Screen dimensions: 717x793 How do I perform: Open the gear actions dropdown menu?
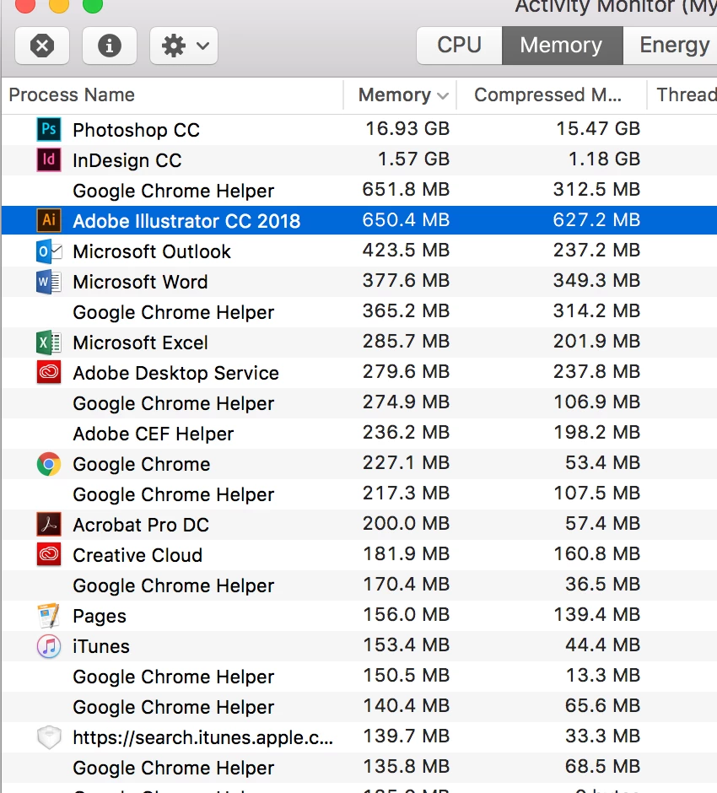pyautogui.click(x=184, y=46)
